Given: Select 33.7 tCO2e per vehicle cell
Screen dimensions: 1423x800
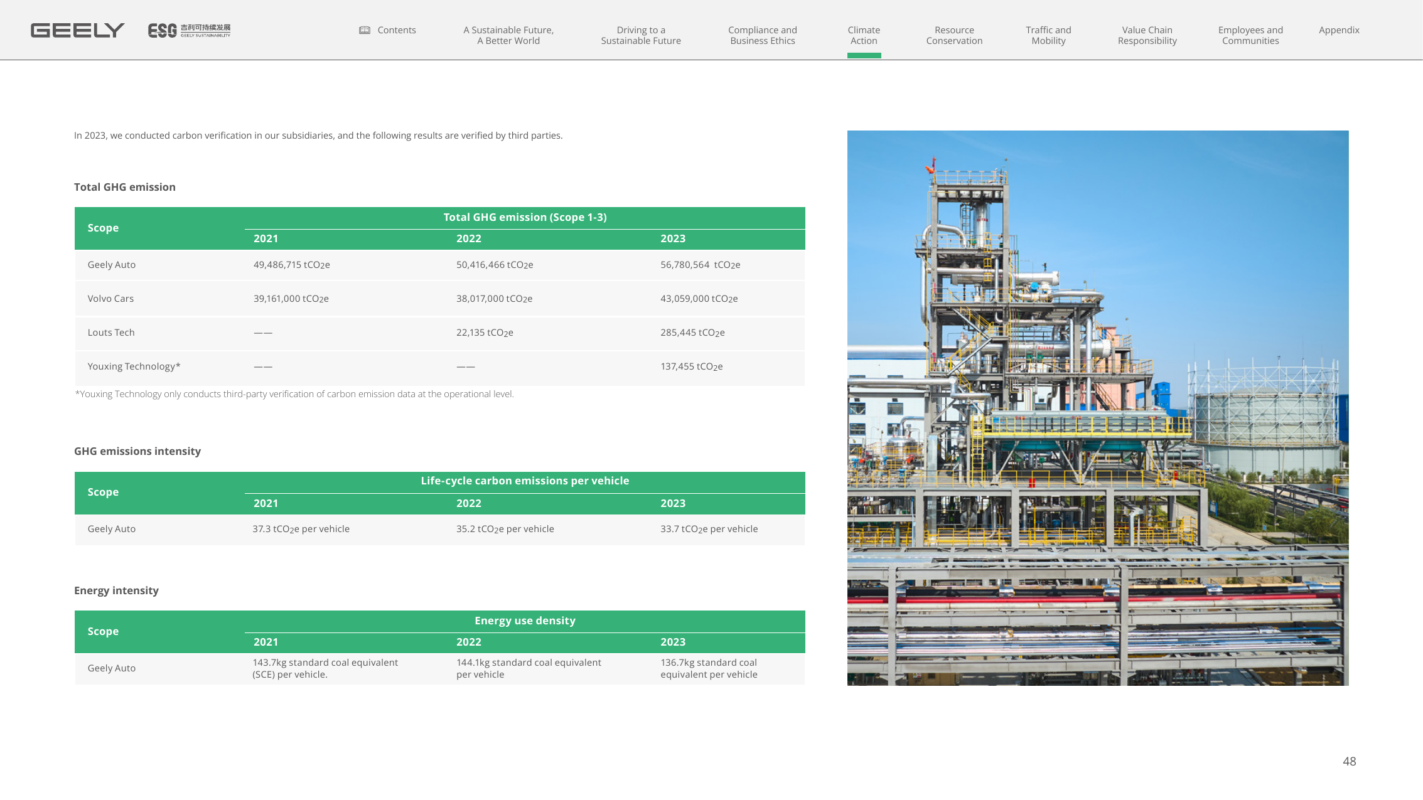Looking at the screenshot, I should pos(709,529).
